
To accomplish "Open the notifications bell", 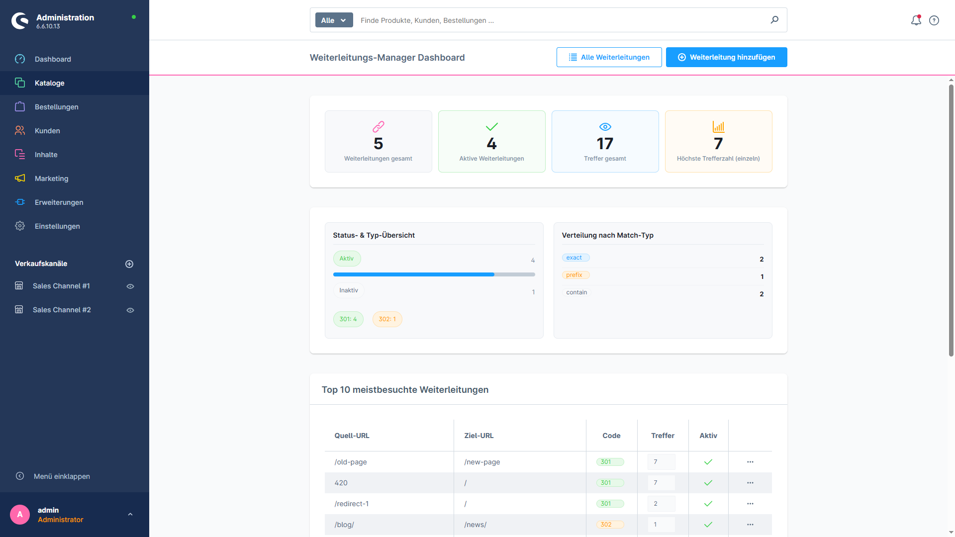I will (916, 20).
